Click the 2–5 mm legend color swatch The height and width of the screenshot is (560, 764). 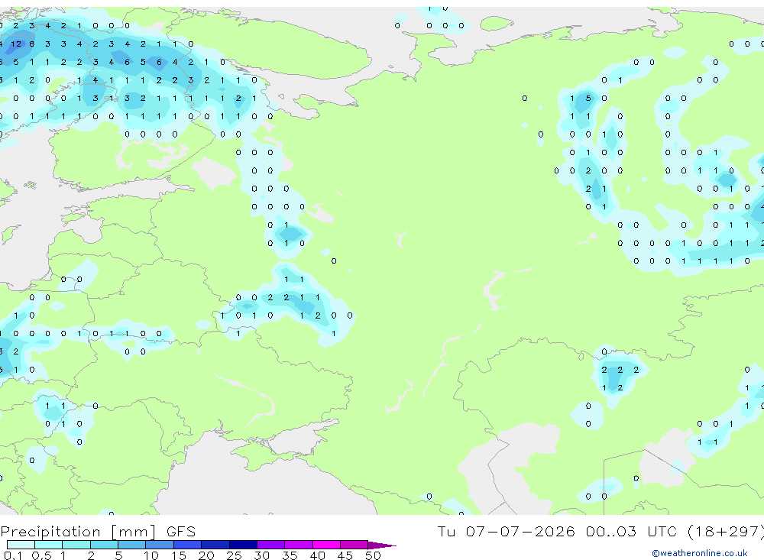104,545
